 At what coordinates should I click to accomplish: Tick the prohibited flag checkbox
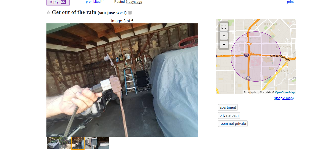tap(82, 2)
